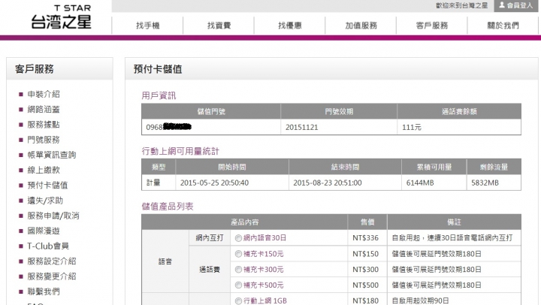Click the start time 2015-05-25 20:50:40
The width and height of the screenshot is (541, 305).
pyautogui.click(x=214, y=183)
